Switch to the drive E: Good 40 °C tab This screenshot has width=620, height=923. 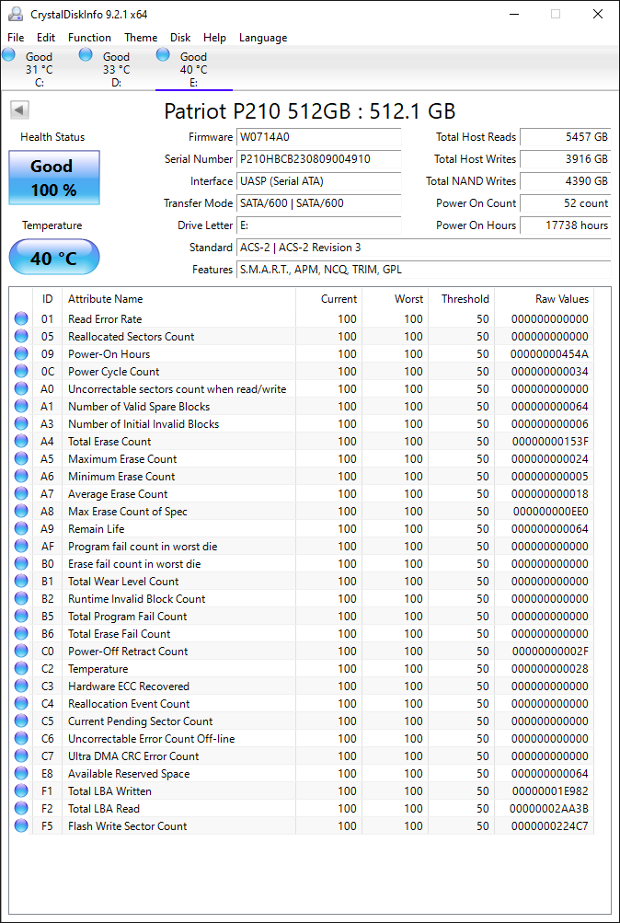coord(193,69)
